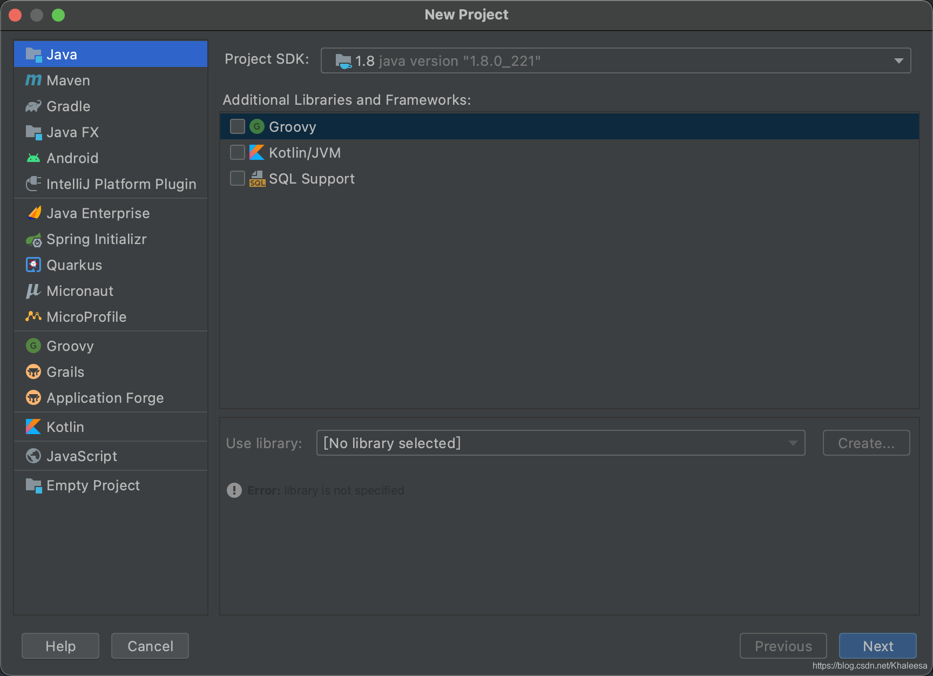Viewport: 933px width, 676px height.
Task: Click the green zoom window button
Action: (x=58, y=15)
